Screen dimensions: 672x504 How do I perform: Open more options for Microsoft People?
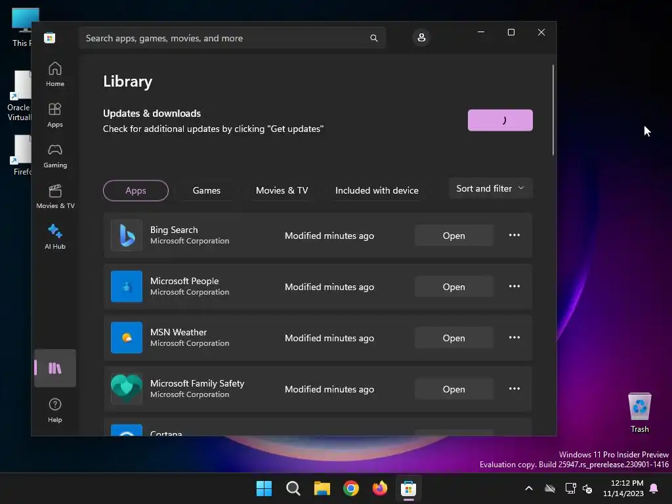(514, 286)
